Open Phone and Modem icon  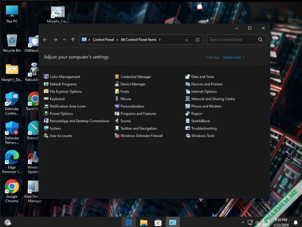tap(188, 106)
